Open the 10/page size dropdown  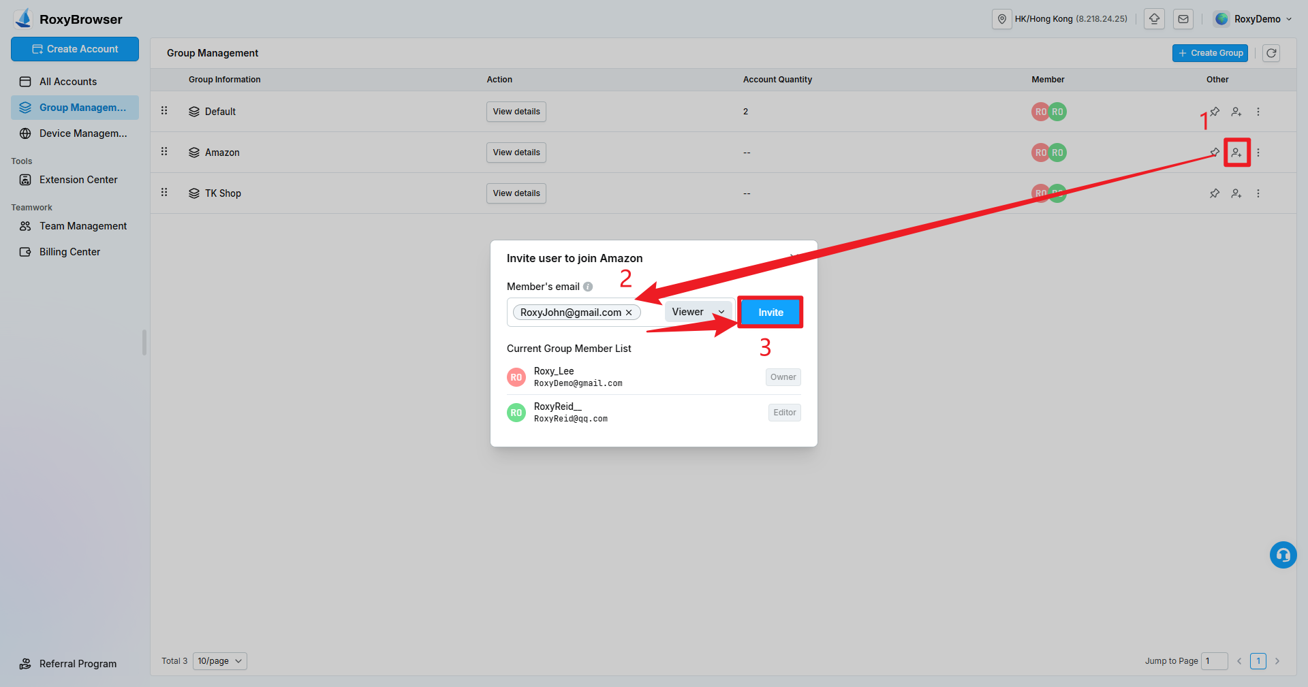coord(219,661)
